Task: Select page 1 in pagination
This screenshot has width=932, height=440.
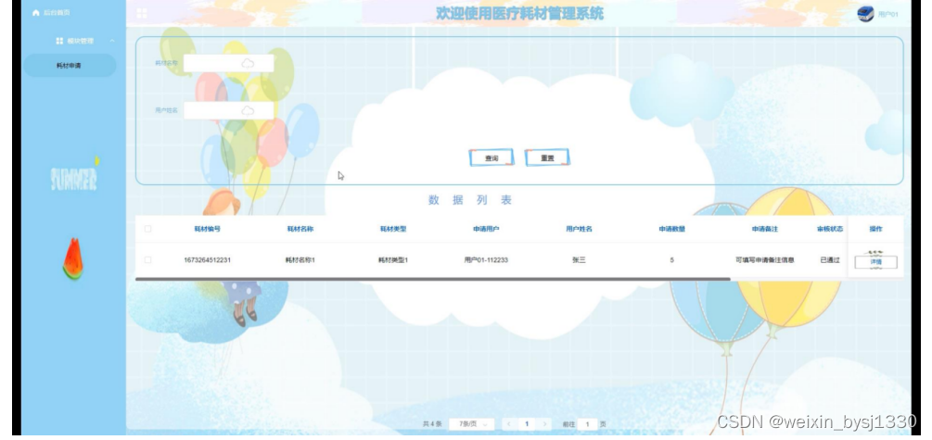Action: click(527, 424)
